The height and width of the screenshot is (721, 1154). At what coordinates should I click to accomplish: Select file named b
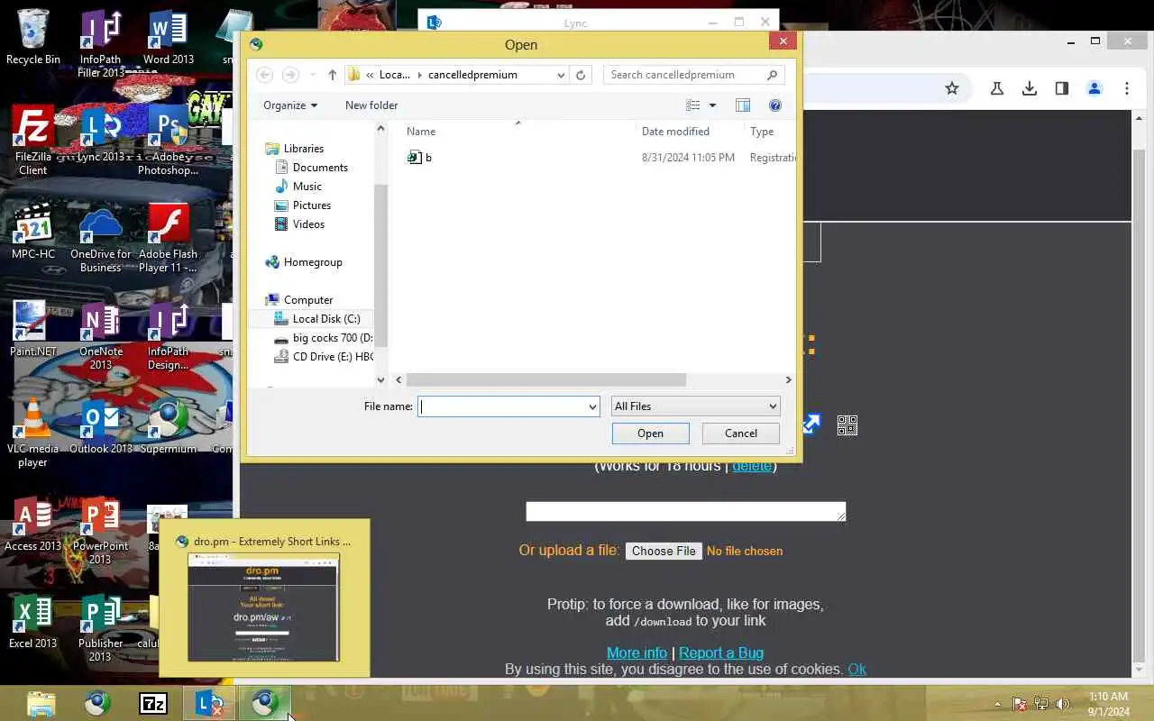419,158
